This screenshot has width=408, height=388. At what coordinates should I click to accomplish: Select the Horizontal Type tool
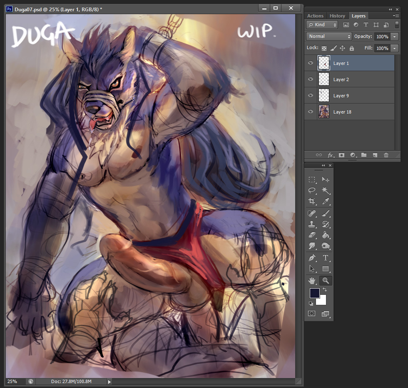[326, 258]
